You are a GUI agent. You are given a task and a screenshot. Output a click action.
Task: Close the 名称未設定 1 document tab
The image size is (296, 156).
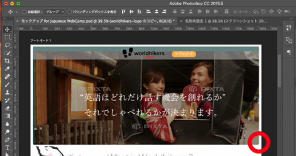pos(181,21)
